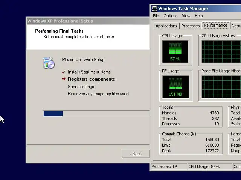Click the Limit label under Commit Charge
Screen dimensions: 241x180
tap(166, 145)
